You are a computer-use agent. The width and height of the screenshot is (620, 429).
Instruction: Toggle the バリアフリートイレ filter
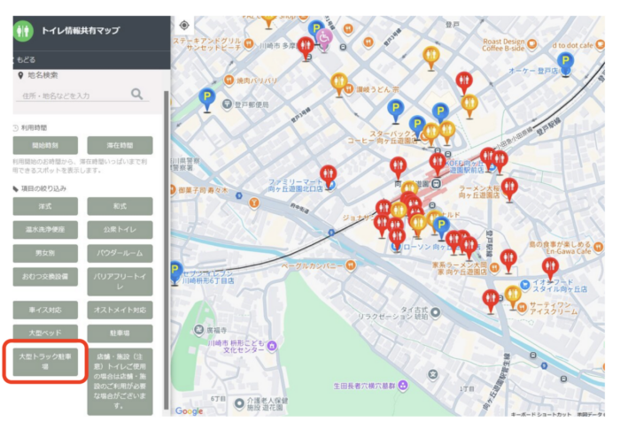point(120,282)
